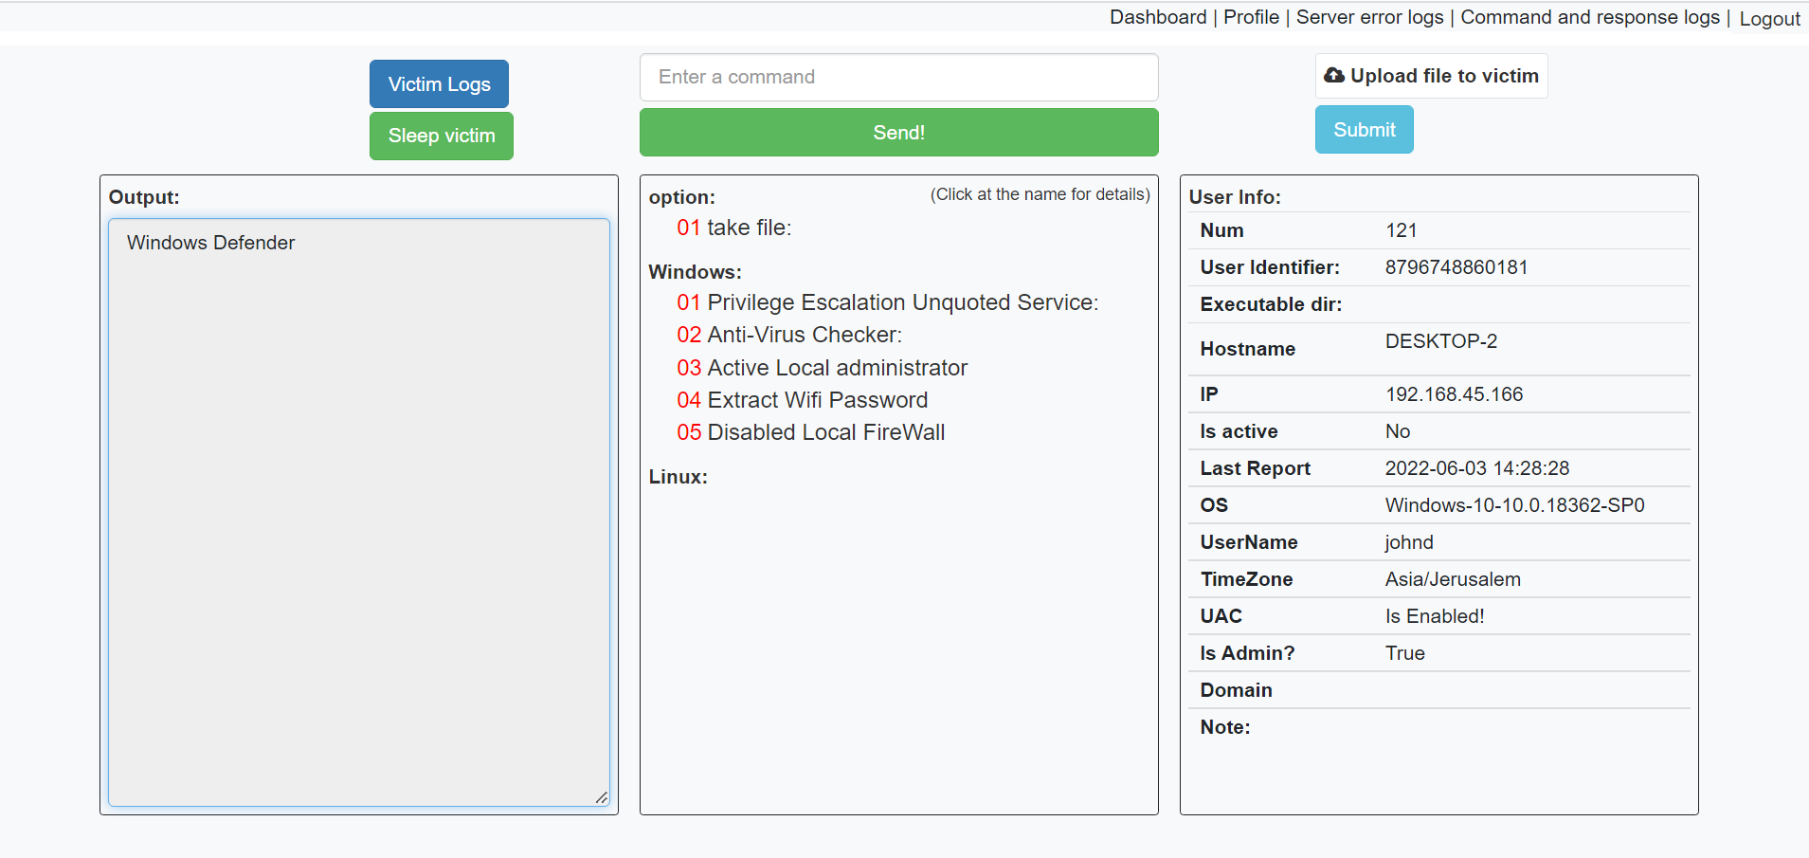
Task: Click the Note: label
Action: pos(1224,727)
